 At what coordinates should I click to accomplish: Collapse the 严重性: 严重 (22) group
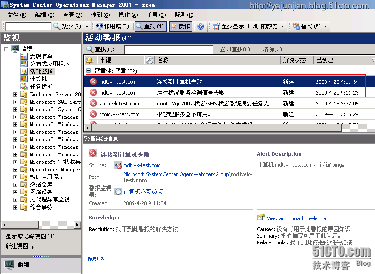click(x=89, y=71)
